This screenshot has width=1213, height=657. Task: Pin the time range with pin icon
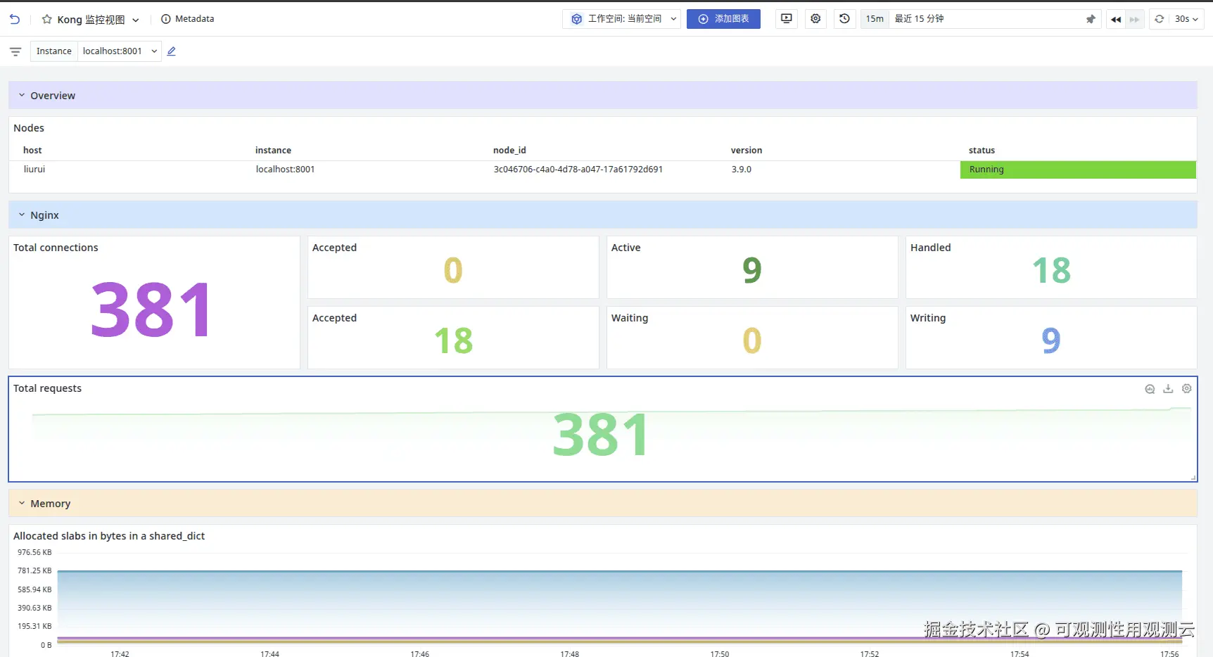pos(1091,19)
